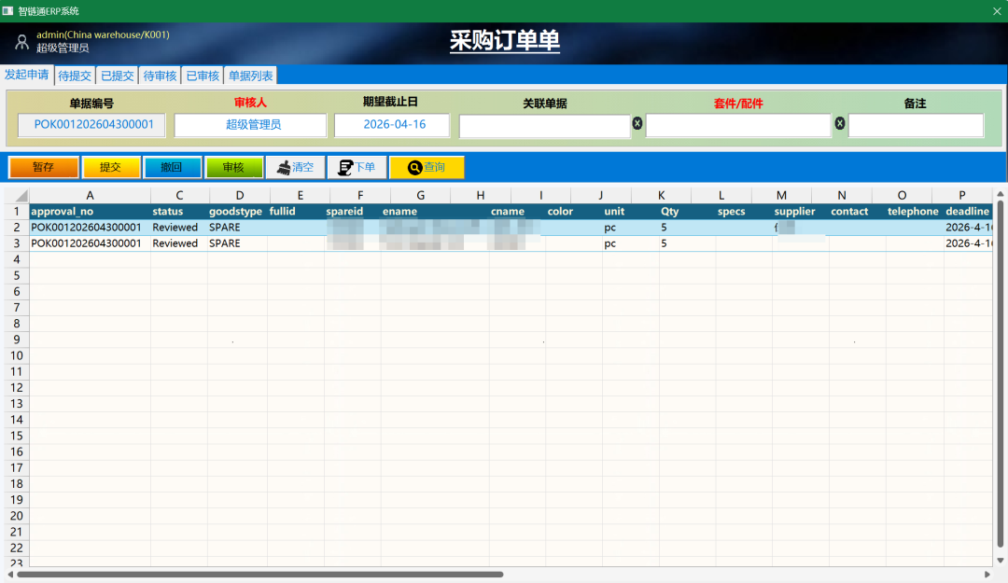1008x583 pixels.
Task: Click the green 审核 button
Action: click(x=233, y=167)
